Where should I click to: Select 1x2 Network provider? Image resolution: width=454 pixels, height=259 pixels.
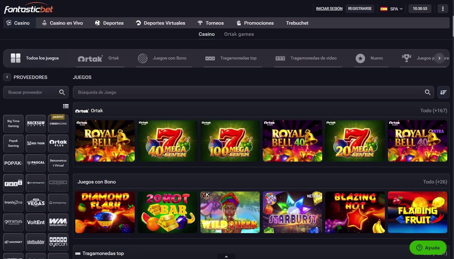pos(58,183)
